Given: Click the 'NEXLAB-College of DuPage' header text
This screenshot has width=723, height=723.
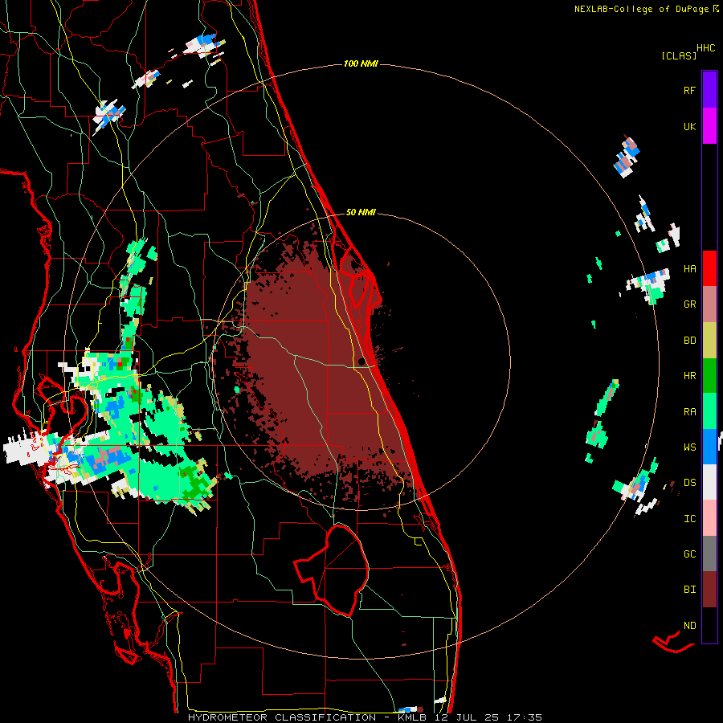Looking at the screenshot, I should coord(643,9).
